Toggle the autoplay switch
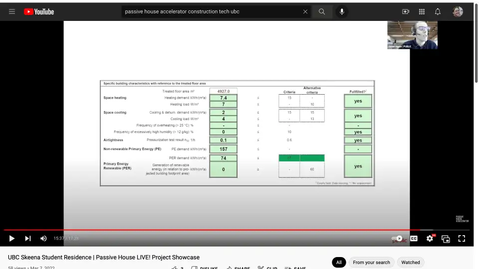The height and width of the screenshot is (269, 479). pyautogui.click(x=397, y=239)
